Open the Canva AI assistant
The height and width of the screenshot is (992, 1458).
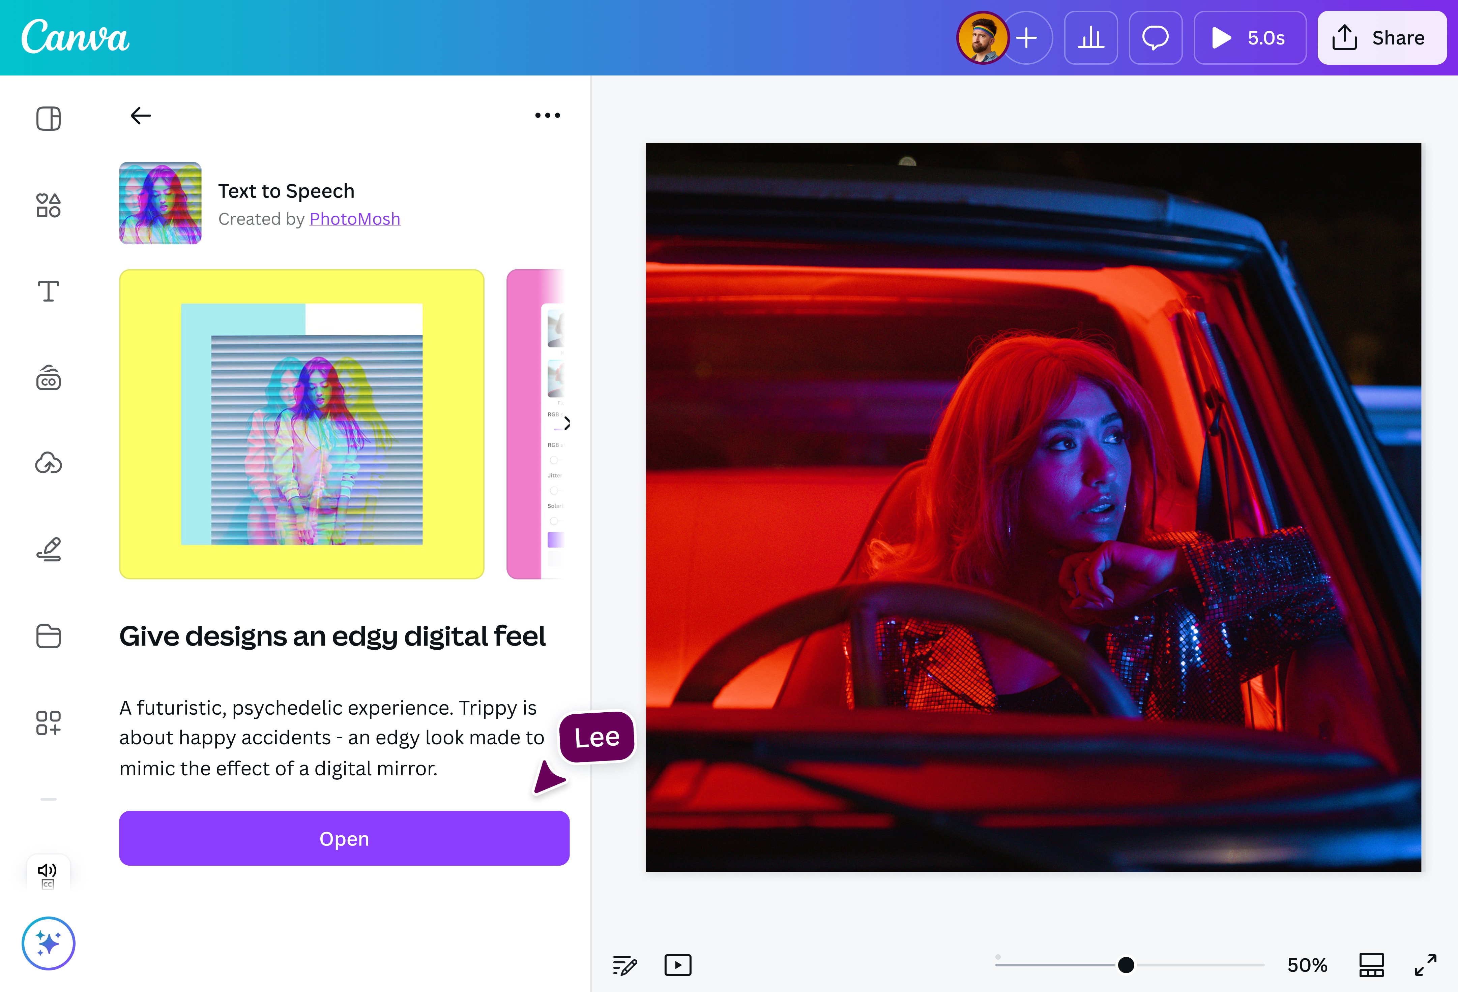pos(48,943)
